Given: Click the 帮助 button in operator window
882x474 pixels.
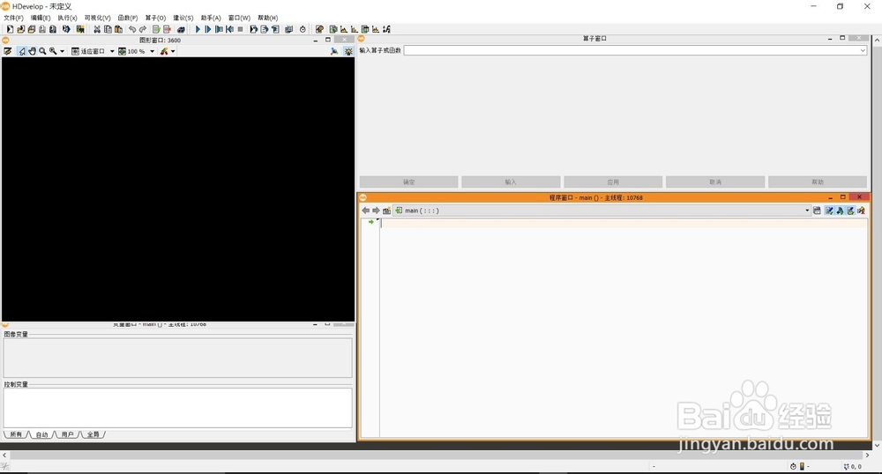Looking at the screenshot, I should (818, 182).
